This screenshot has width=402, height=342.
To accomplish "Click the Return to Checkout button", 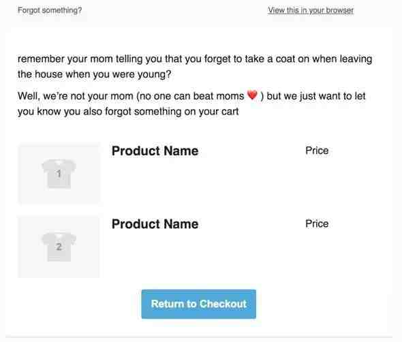I will [199, 304].
